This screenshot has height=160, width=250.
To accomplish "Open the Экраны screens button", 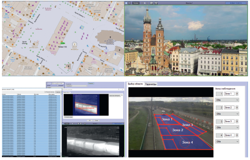I will [x=136, y=3].
